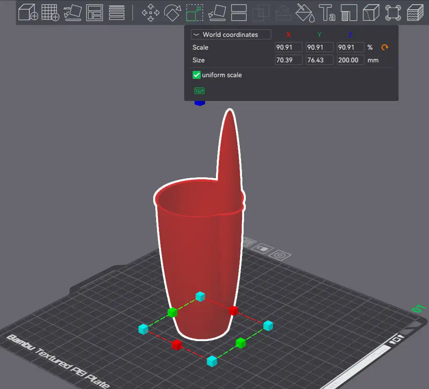Add a new plate with grid icon

click(50, 12)
